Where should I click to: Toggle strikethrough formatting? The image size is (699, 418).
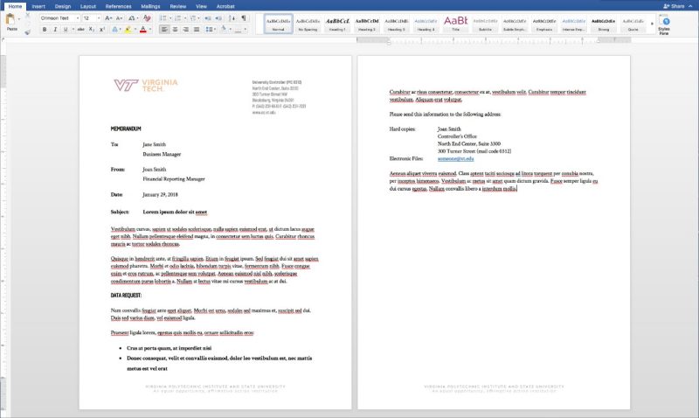coord(80,30)
